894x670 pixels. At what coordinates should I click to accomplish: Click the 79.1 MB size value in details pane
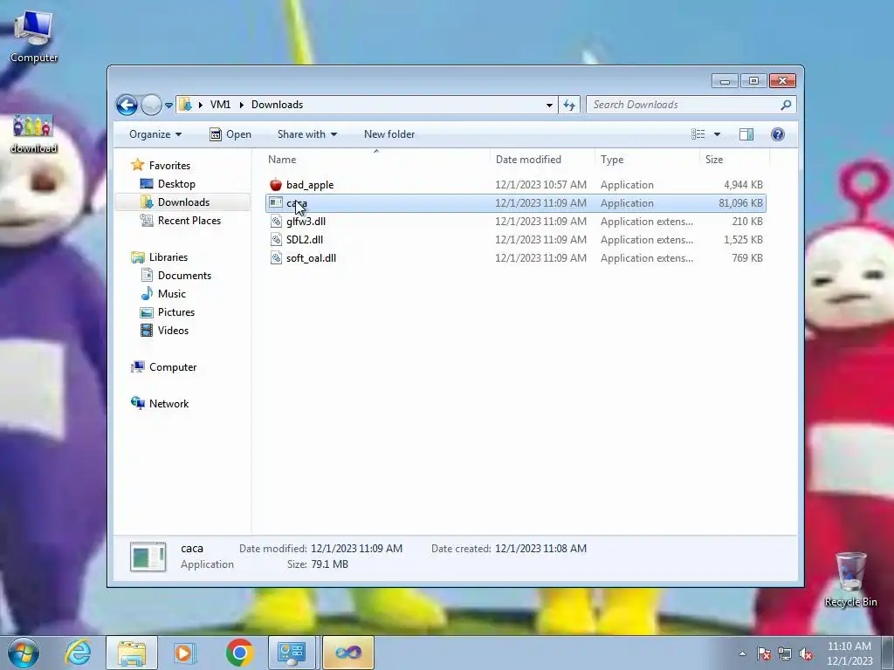click(329, 564)
